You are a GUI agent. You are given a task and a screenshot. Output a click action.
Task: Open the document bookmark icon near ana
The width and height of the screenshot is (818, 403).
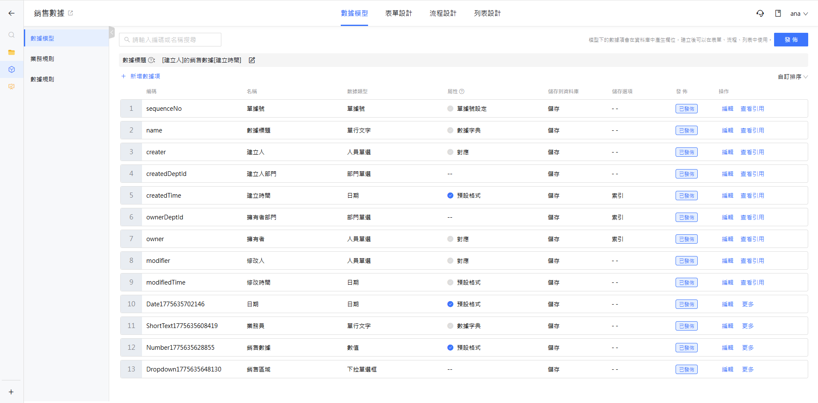coord(778,13)
